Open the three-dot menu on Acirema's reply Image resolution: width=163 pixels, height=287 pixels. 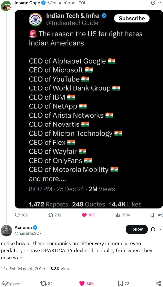(x=160, y=229)
